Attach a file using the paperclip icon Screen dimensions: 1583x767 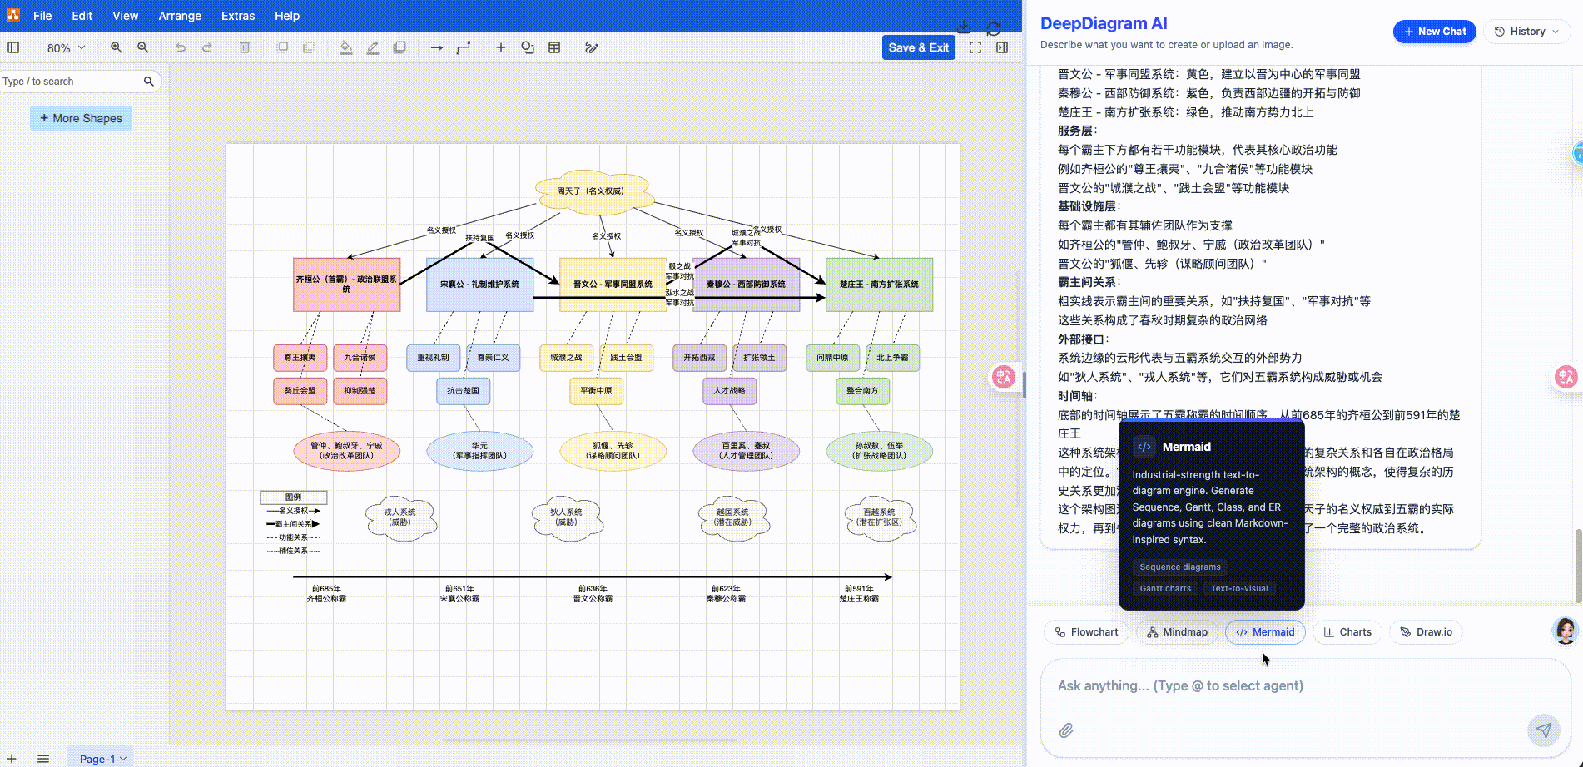click(x=1066, y=730)
